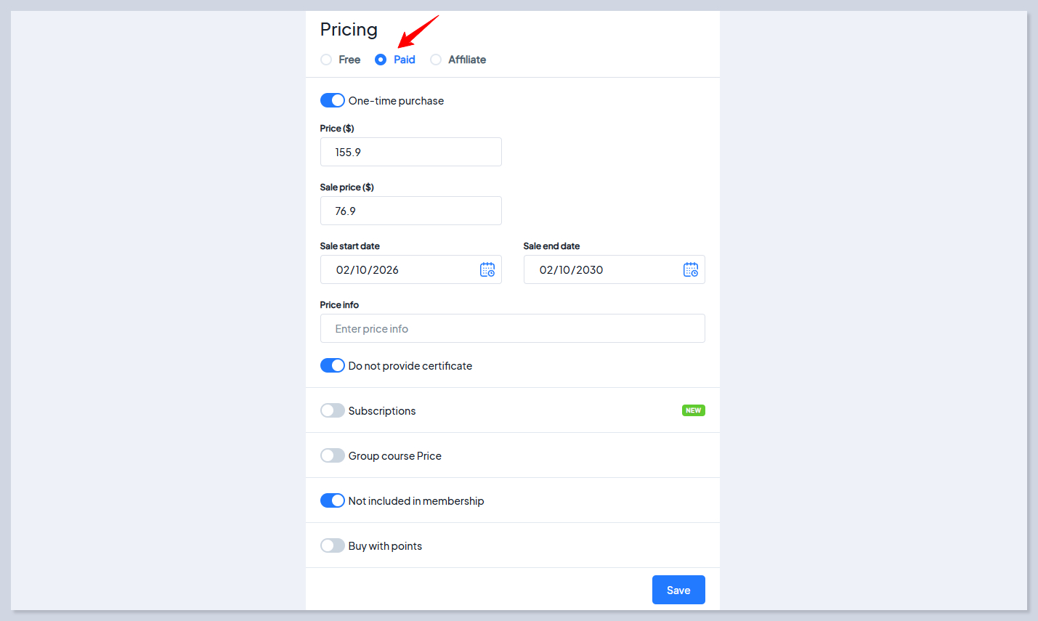Choose the Affiliate pricing radio button

[436, 60]
